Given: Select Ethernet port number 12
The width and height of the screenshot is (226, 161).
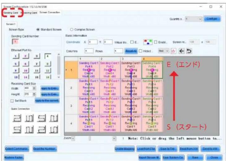Looking at the screenshot, I should [48, 71].
